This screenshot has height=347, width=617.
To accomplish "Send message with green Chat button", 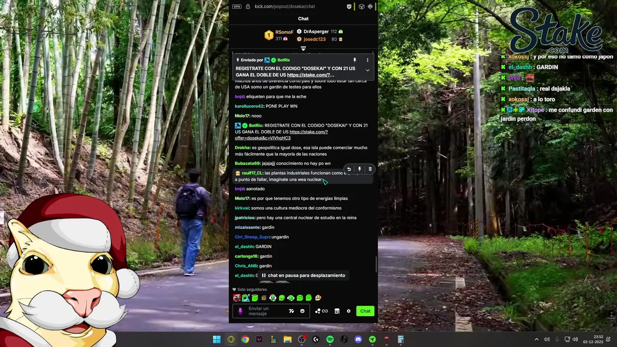I will coord(365,311).
